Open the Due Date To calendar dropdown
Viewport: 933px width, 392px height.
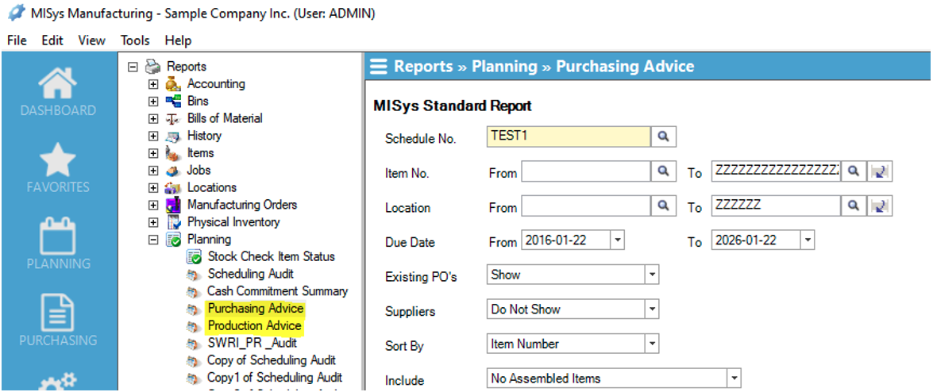(807, 241)
